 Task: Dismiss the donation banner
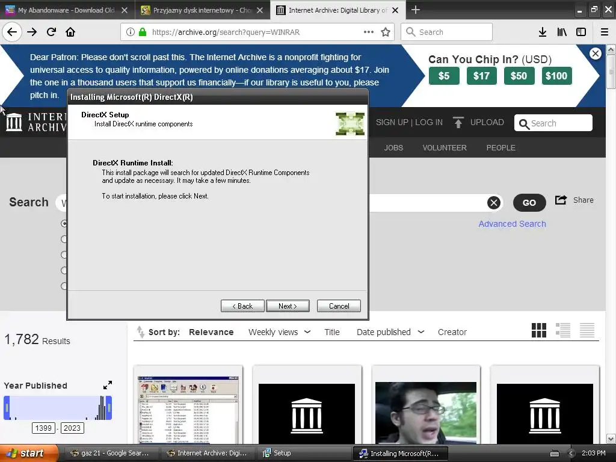(596, 54)
